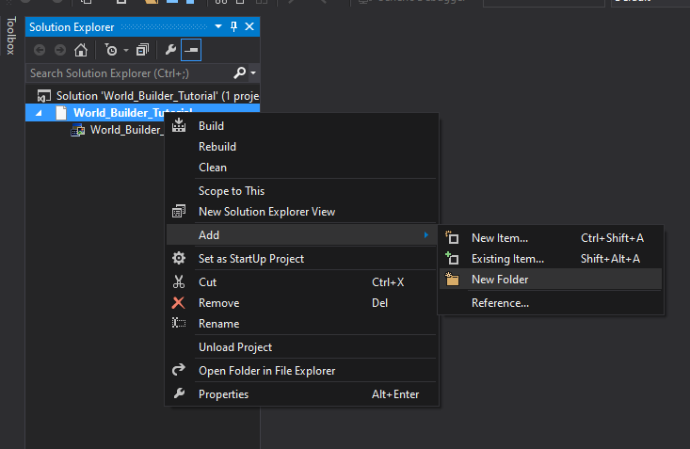Toggle the Preview Selected Items button
The width and height of the screenshot is (690, 449).
point(191,50)
